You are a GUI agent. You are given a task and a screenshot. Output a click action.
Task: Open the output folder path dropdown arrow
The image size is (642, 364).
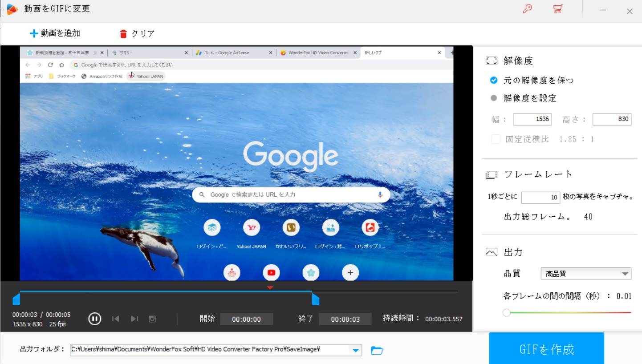356,351
